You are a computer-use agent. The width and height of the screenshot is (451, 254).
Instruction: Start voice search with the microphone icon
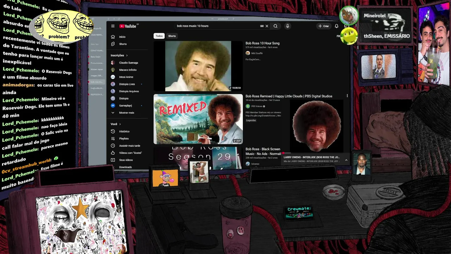point(288,26)
